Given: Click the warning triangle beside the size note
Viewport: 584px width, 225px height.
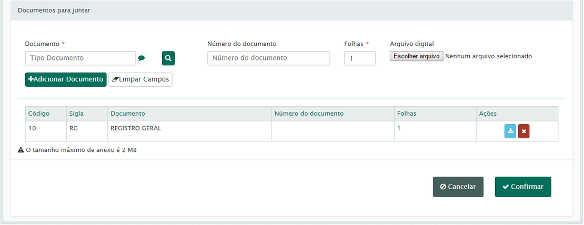Looking at the screenshot, I should (x=21, y=150).
